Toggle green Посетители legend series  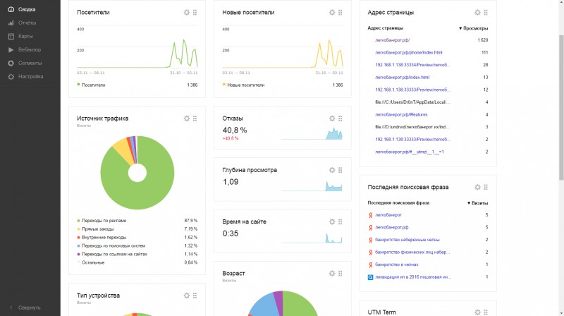click(x=91, y=85)
